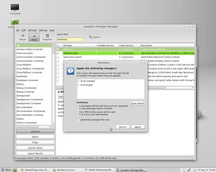Click the volume icon in the system tray
216x172 pixels.
click(194, 170)
